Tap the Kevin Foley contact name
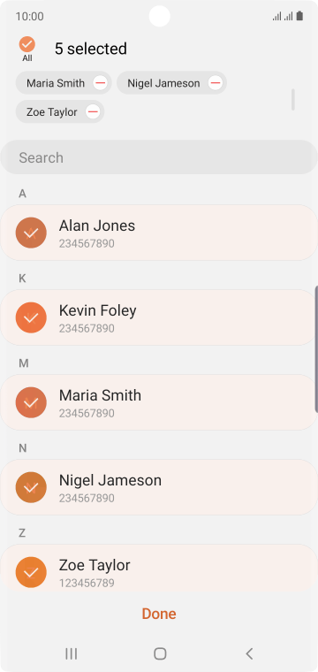Image resolution: width=318 pixels, height=672 pixels. pyautogui.click(x=97, y=310)
